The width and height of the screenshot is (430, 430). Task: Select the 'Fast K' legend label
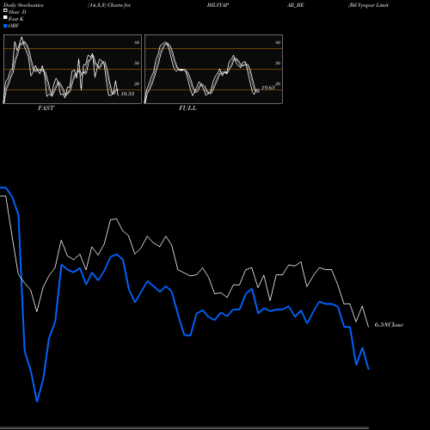click(x=16, y=19)
